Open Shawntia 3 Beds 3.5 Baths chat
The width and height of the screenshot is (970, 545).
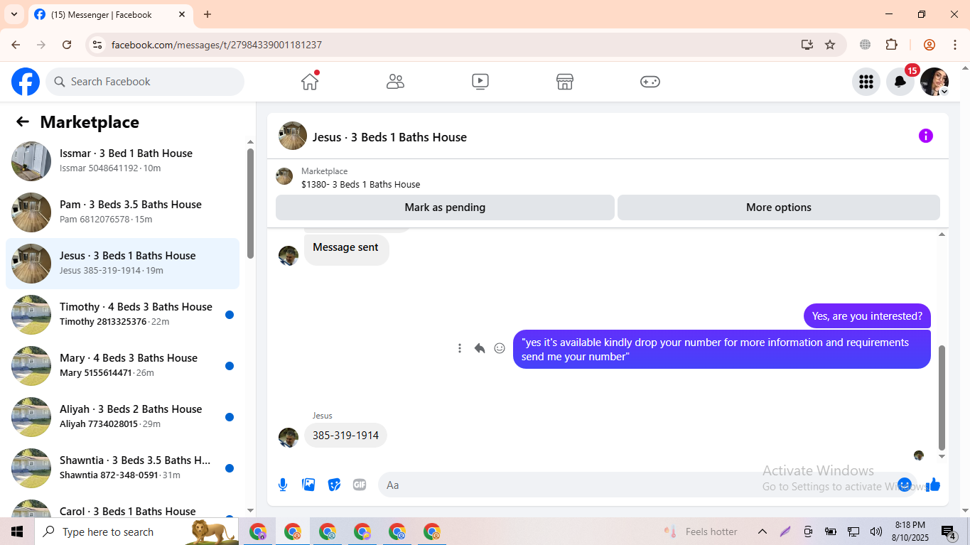tap(122, 468)
